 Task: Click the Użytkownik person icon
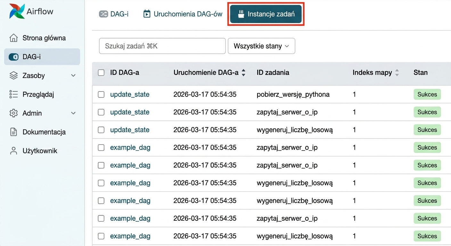[13, 151]
